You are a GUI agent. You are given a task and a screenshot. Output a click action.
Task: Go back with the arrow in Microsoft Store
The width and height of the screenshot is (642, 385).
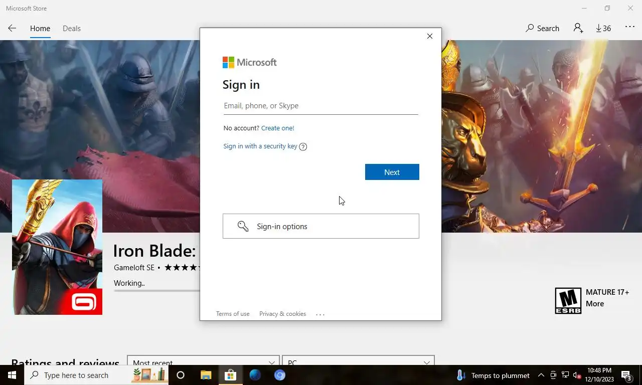[x=12, y=28]
